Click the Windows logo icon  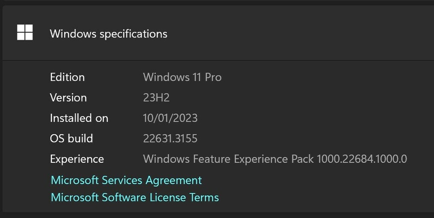pos(25,33)
